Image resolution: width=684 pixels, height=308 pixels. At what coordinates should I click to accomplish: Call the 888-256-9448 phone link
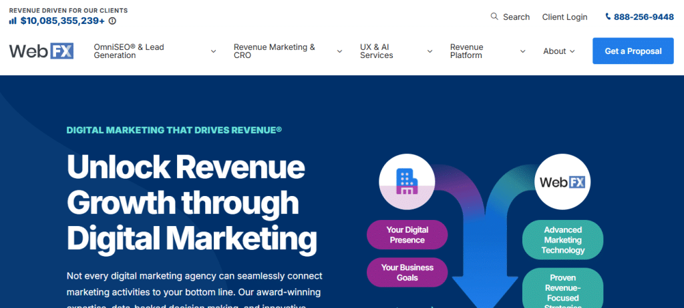click(644, 17)
